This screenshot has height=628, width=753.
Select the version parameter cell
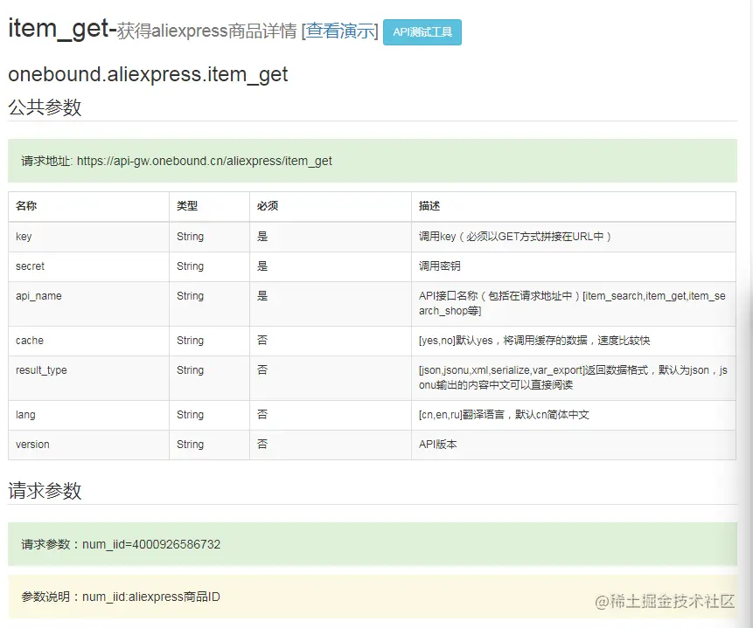89,445
